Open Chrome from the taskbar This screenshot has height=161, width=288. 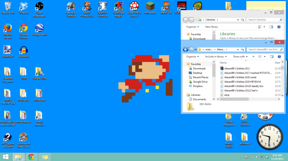(31, 157)
